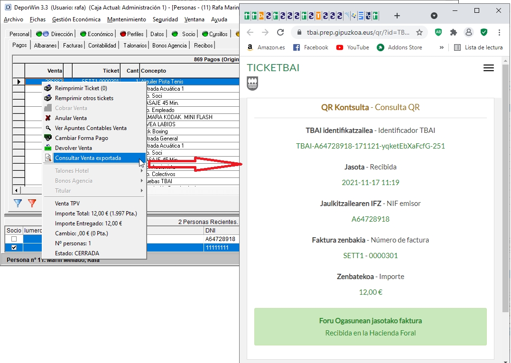This screenshot has width=511, height=363.
Task: Open the Talonarios sub-tab
Action: (135, 45)
